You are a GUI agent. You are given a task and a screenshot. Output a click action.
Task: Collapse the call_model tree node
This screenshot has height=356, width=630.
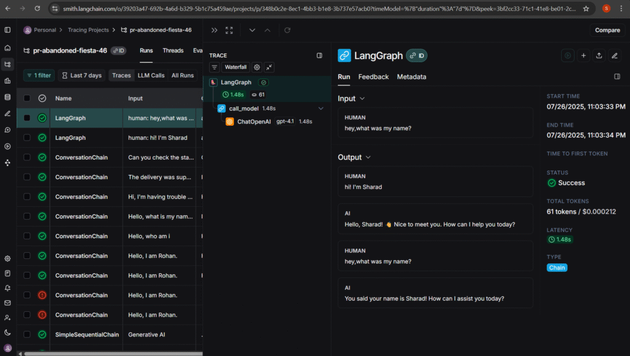pyautogui.click(x=321, y=108)
